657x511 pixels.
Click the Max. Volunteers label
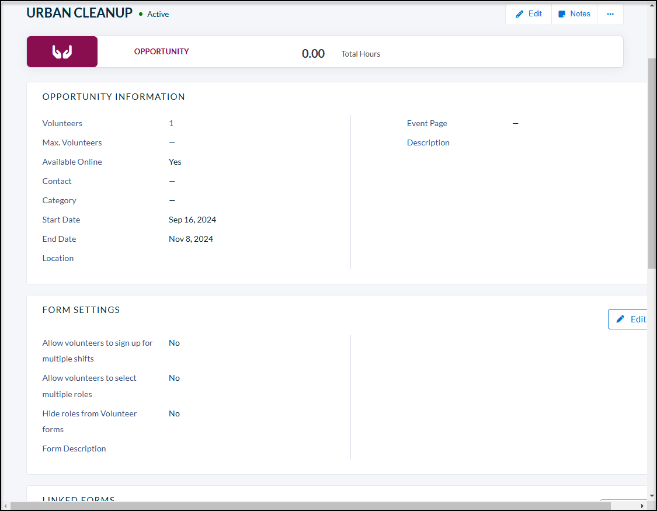[x=72, y=143]
